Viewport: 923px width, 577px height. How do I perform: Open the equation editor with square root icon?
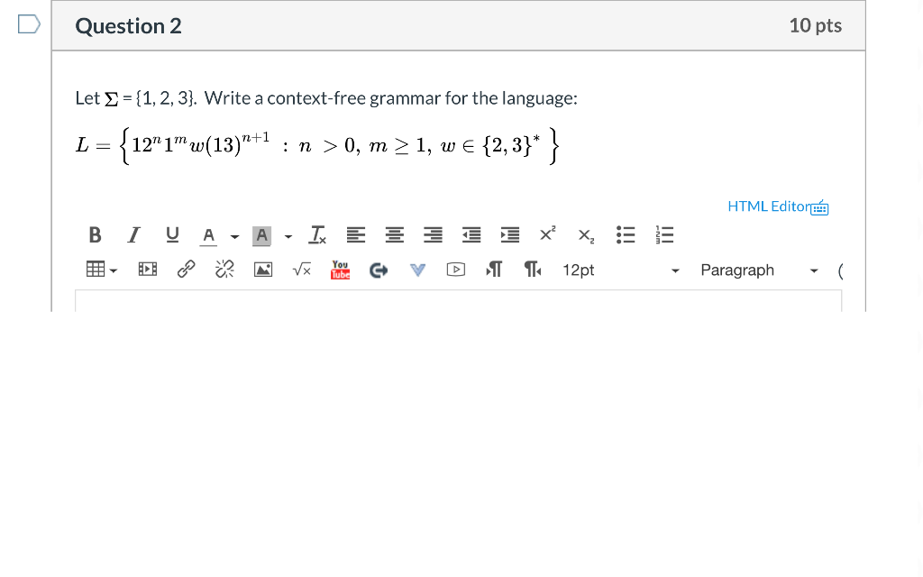click(301, 270)
